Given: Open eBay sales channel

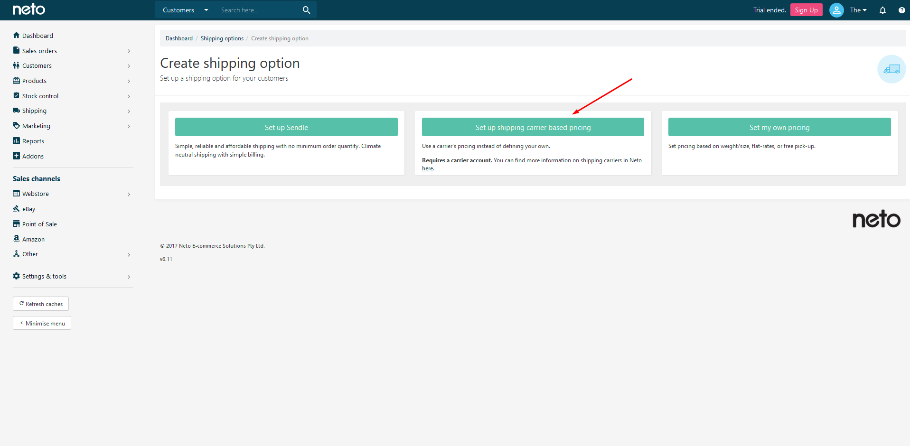Looking at the screenshot, I should [x=28, y=209].
